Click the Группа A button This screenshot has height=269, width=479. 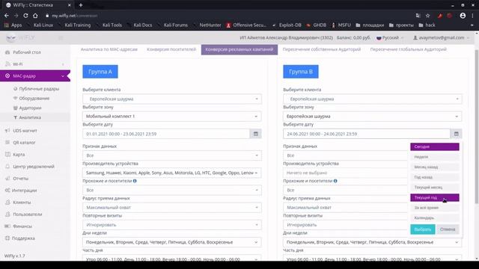(x=100, y=72)
